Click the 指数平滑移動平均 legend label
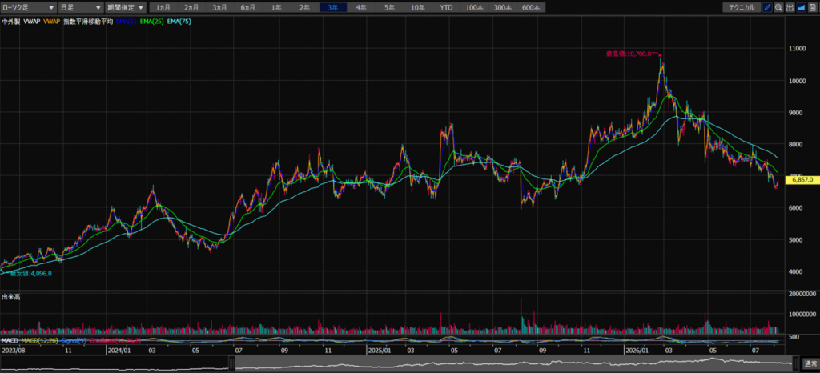820x373 pixels. [89, 22]
